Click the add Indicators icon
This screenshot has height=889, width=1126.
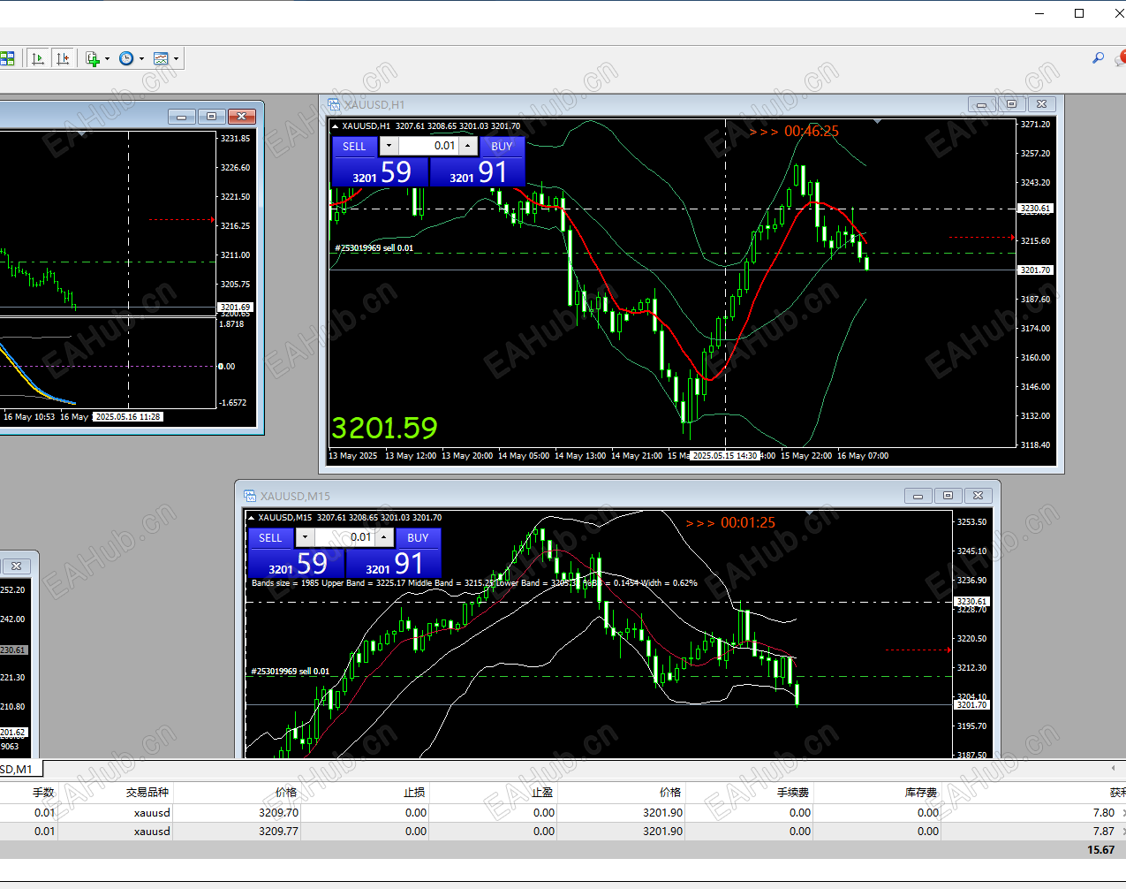coord(93,58)
